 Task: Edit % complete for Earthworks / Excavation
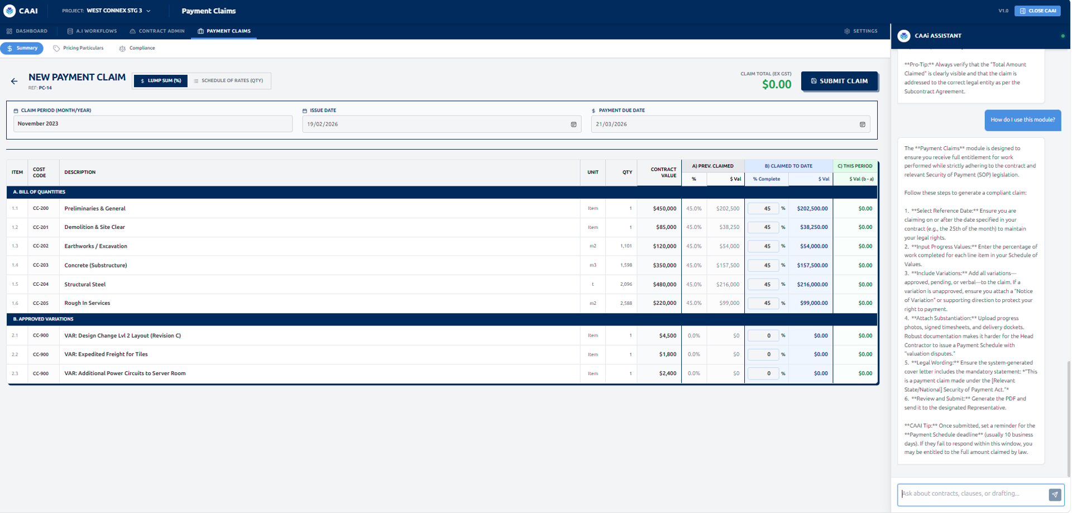(x=763, y=246)
